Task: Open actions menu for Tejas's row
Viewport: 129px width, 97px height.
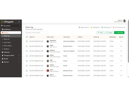Action: [x=121, y=61]
